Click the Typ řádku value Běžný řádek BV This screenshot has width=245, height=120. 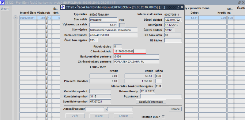(99, 14)
